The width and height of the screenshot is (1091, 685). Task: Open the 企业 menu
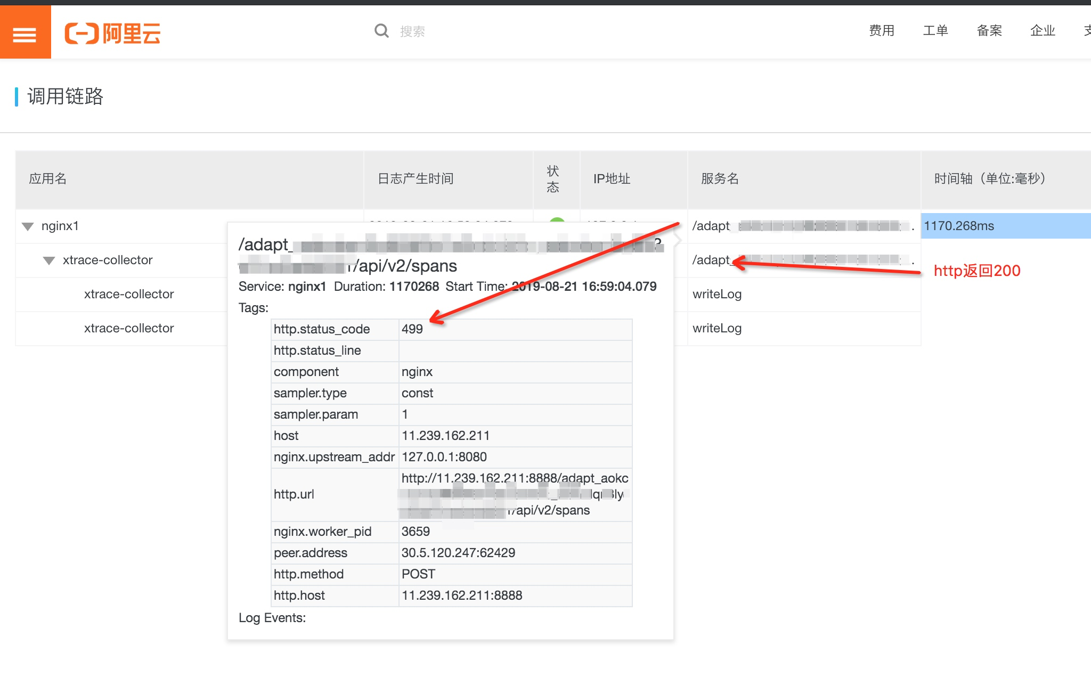(x=1043, y=31)
